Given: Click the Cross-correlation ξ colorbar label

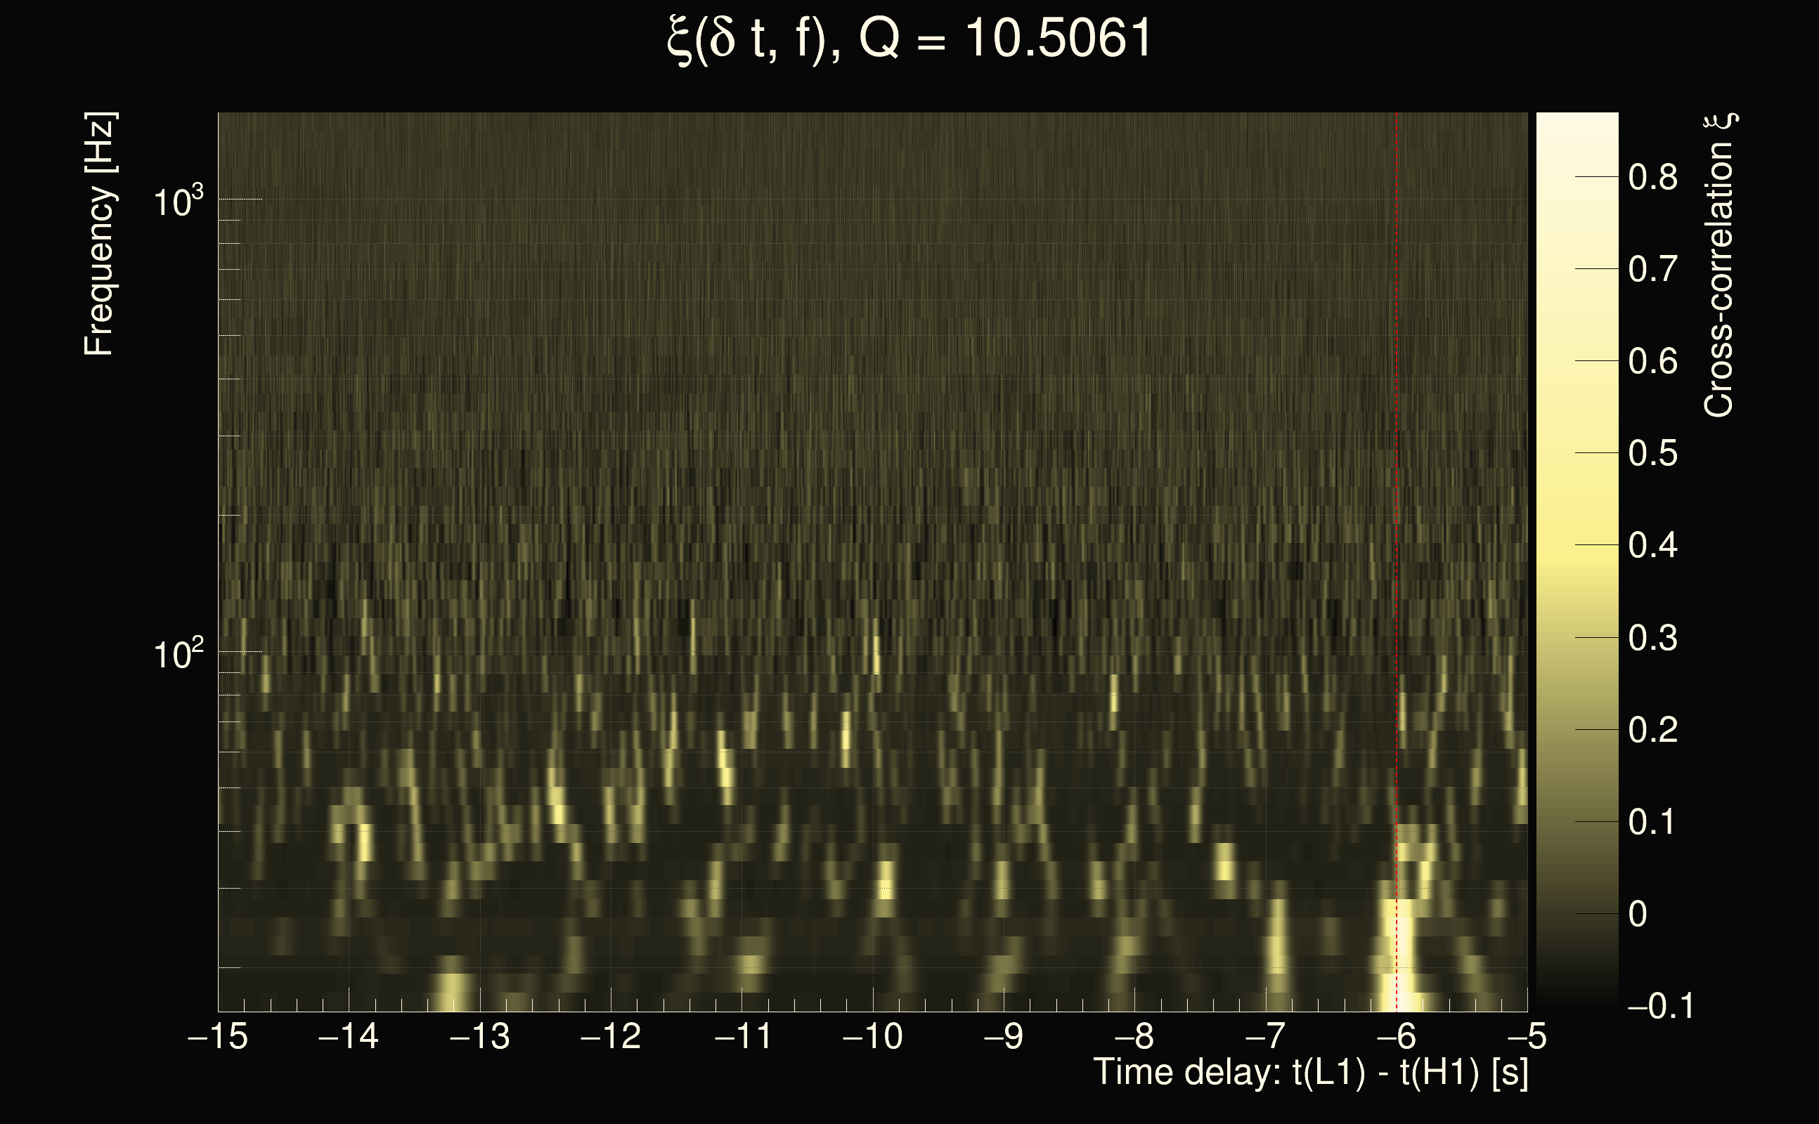Looking at the screenshot, I should pos(1719,266).
